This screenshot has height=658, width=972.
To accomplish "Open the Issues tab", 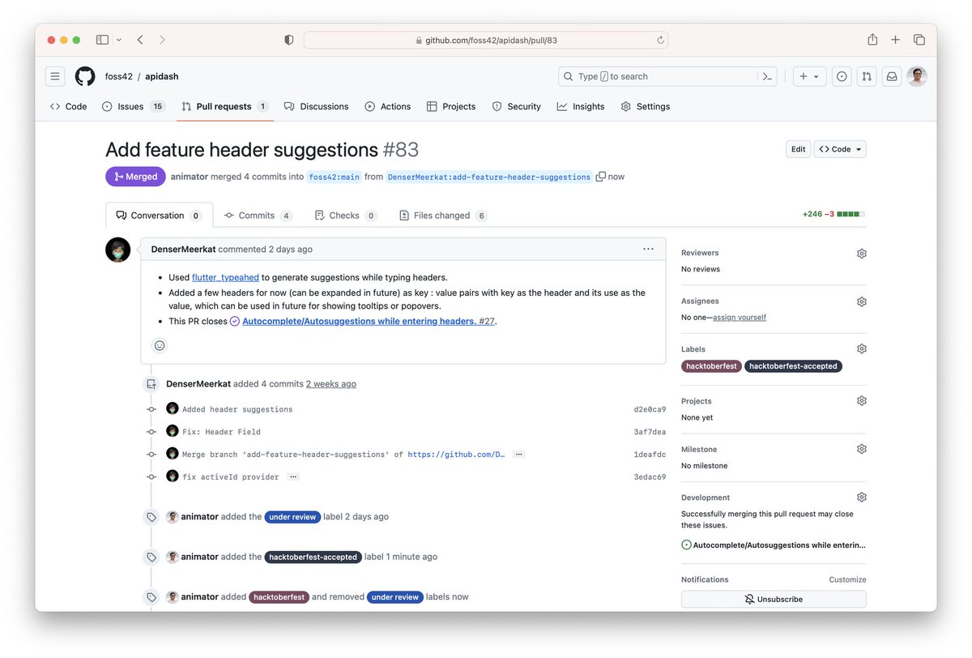I will pyautogui.click(x=134, y=106).
